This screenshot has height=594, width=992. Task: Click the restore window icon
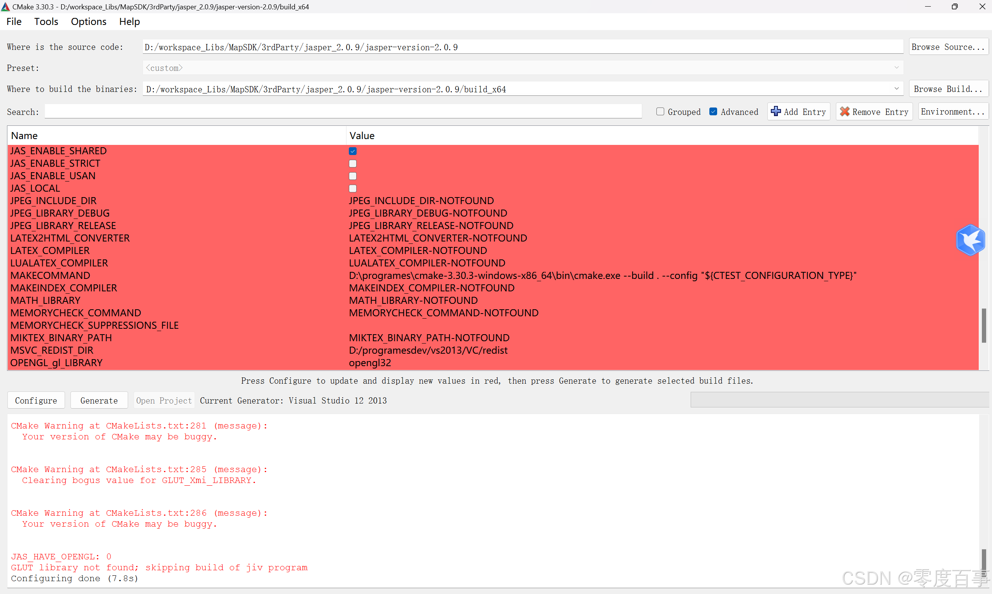tap(954, 6)
